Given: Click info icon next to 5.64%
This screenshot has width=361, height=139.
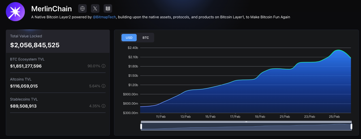Looking at the screenshot, I should (104, 86).
